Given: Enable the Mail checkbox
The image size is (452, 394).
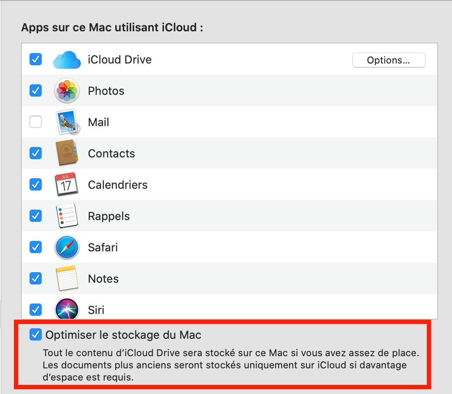Looking at the screenshot, I should (x=36, y=122).
